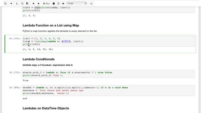
Task: Save the notebook with the save icon
Action: tap(5, 3)
